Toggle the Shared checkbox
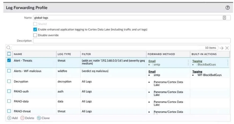Image resolution: width=234 pixels, height=124 pixels. click(x=35, y=24)
